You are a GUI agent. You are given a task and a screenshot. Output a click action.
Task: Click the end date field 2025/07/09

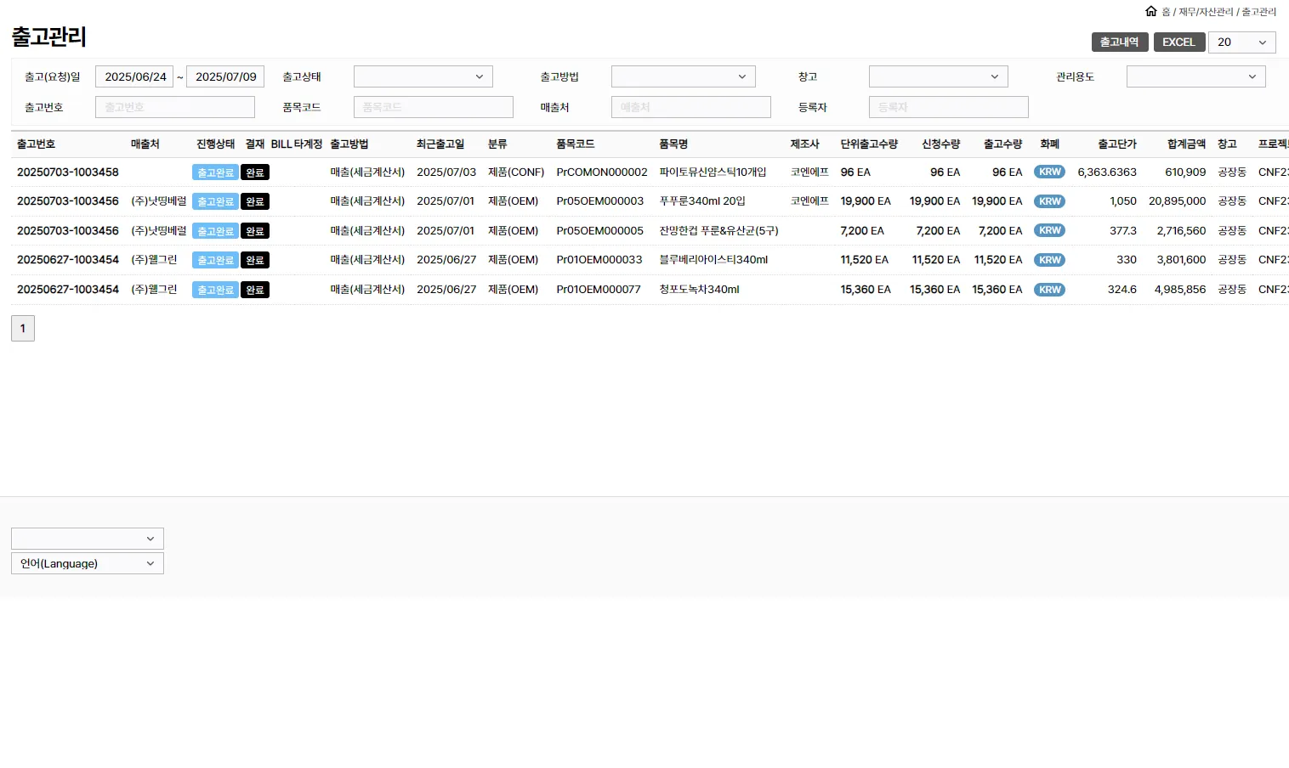click(x=225, y=76)
